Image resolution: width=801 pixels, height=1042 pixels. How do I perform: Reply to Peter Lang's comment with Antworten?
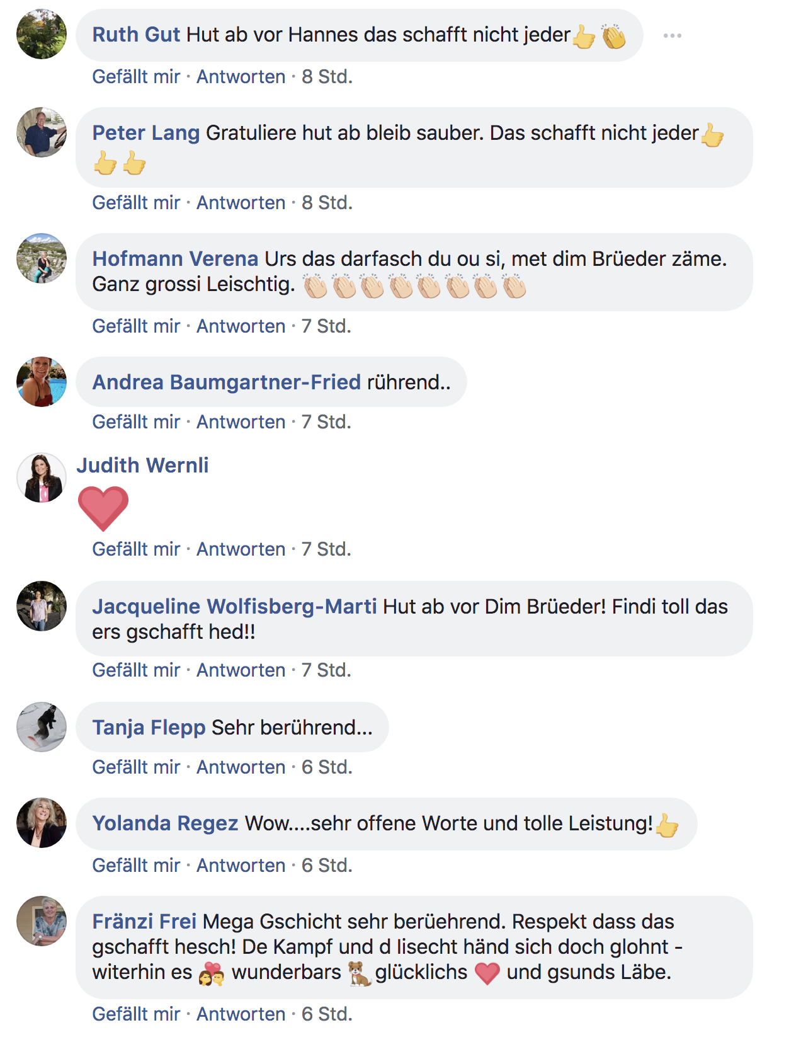coord(241,203)
